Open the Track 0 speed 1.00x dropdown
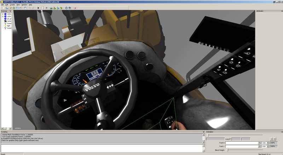This screenshot has width=283, height=155. (268, 143)
